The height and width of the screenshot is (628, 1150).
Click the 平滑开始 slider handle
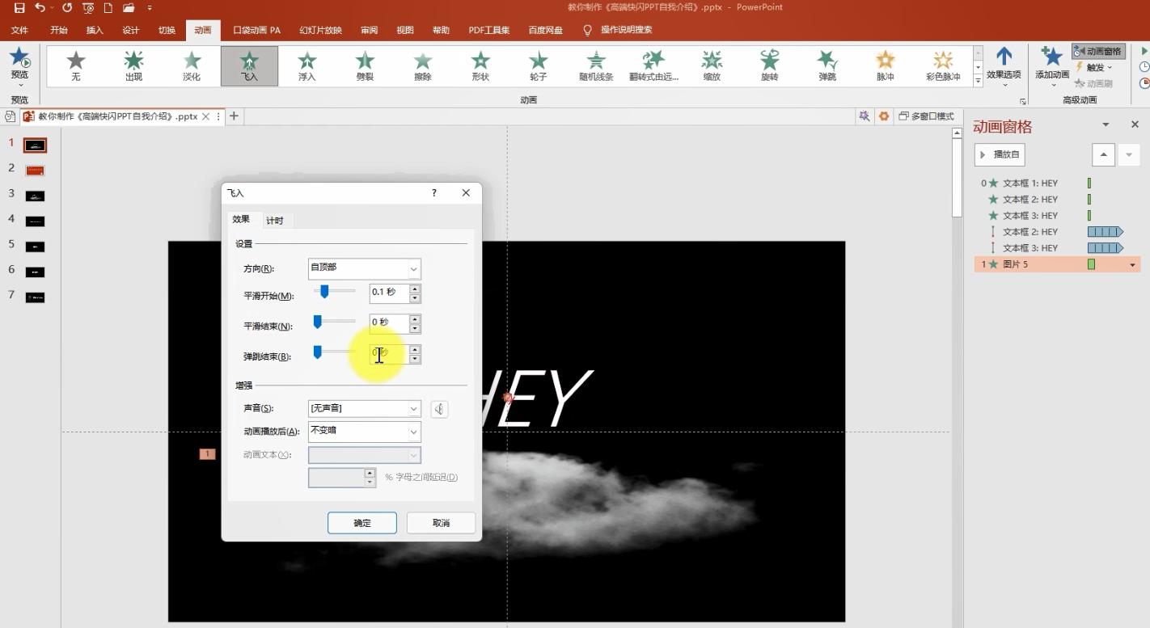click(324, 292)
